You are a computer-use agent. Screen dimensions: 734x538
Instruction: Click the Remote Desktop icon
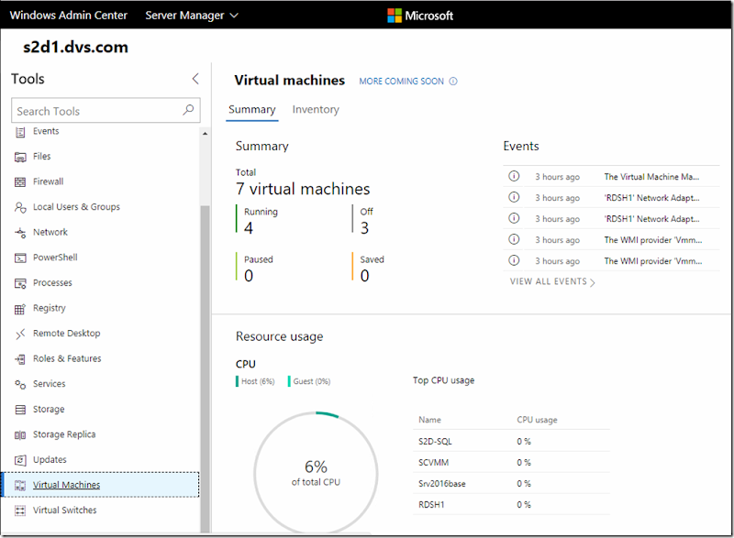click(x=20, y=334)
